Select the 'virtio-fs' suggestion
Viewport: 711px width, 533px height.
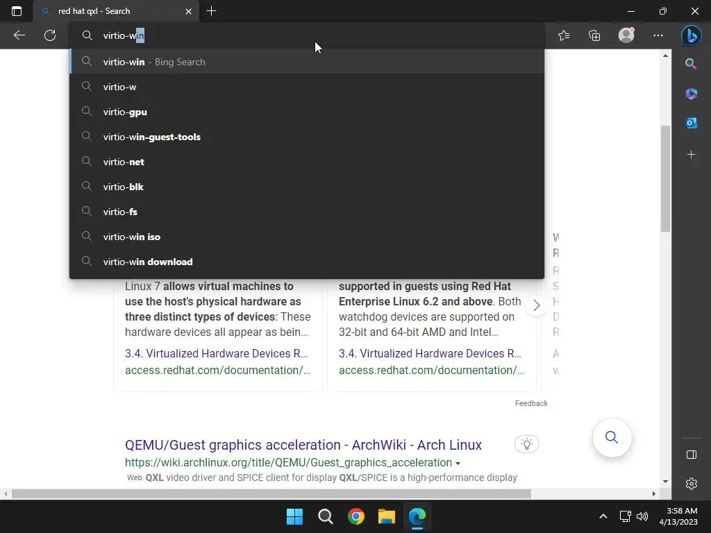pyautogui.click(x=307, y=211)
